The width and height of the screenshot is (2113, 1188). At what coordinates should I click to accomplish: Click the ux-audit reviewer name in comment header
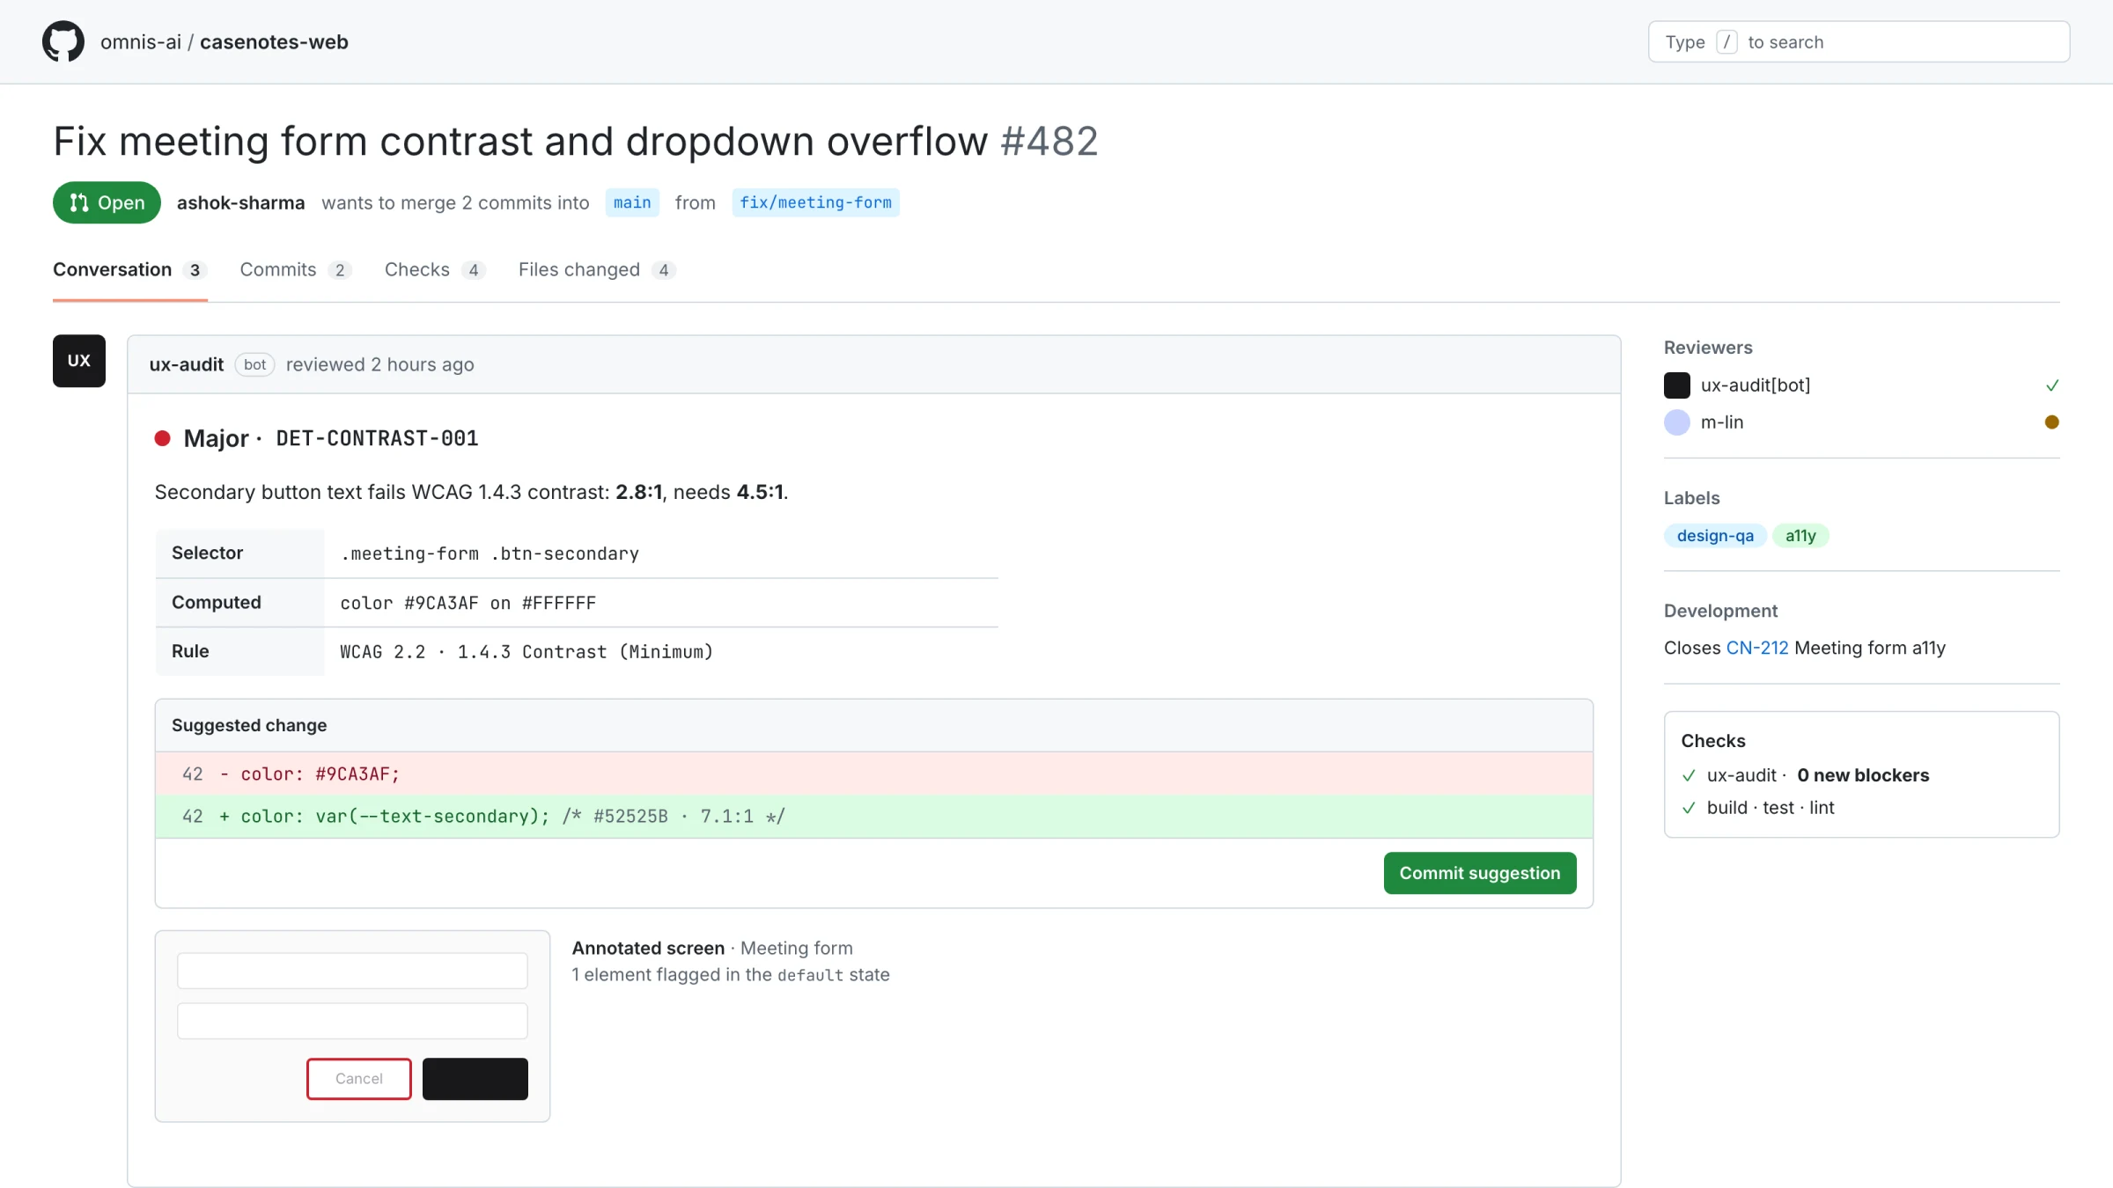click(187, 364)
